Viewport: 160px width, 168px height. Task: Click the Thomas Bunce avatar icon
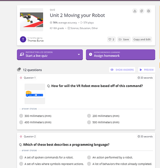coord(23,39)
